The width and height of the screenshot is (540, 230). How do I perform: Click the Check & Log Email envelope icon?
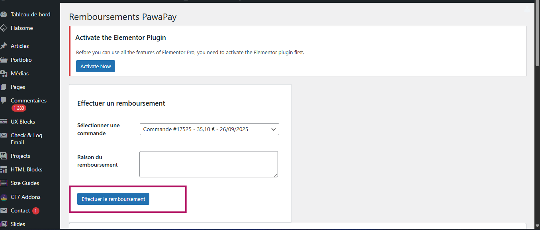point(4,135)
